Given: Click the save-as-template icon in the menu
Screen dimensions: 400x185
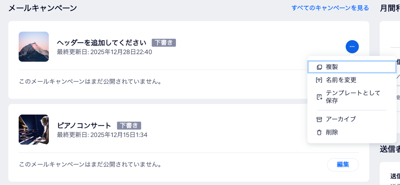Looking at the screenshot, I should point(319,96).
